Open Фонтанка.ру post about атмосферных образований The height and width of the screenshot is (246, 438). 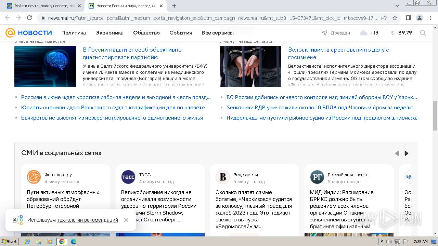point(63,199)
